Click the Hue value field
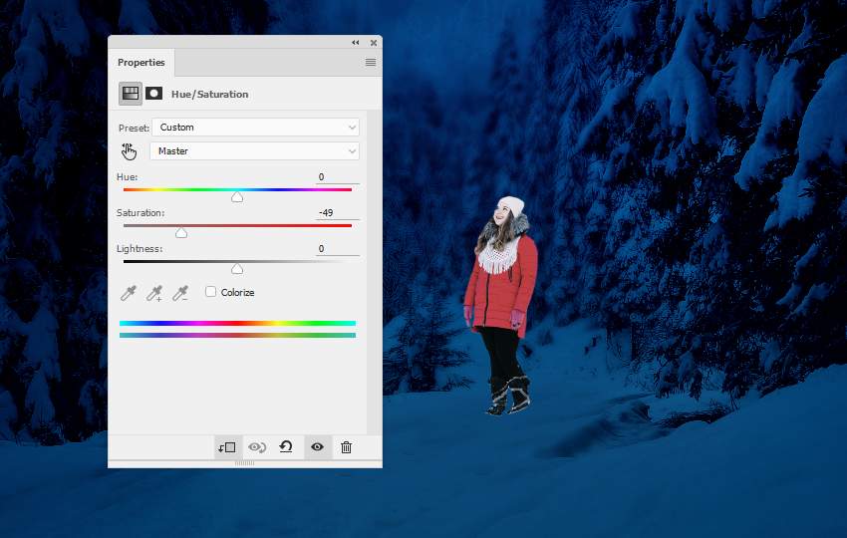847x538 pixels. tap(338, 177)
